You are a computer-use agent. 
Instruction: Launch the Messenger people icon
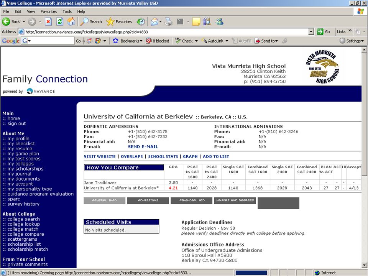tap(219, 21)
